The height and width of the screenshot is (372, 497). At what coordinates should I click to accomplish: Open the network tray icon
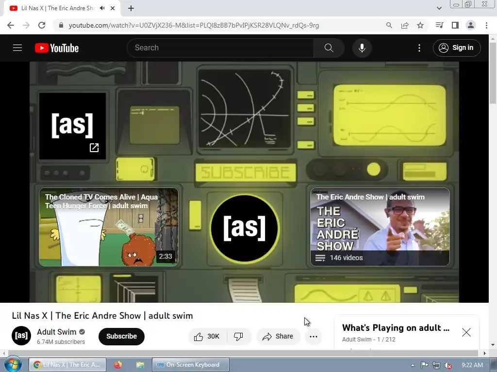[x=436, y=365]
